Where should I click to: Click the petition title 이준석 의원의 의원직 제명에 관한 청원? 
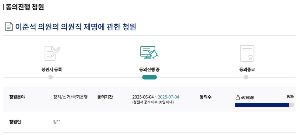click(x=76, y=27)
